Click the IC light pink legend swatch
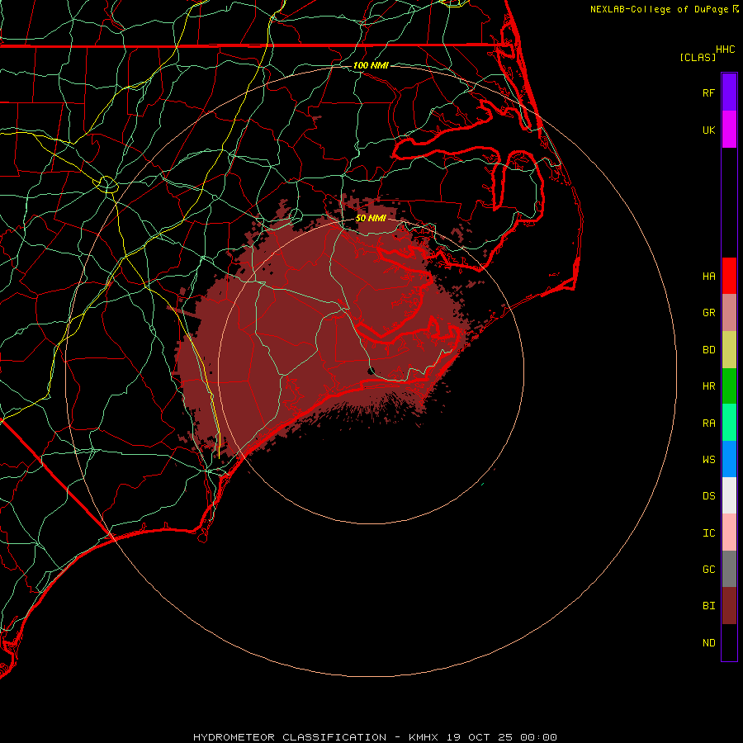Viewport: 743px width, 743px height. click(729, 532)
